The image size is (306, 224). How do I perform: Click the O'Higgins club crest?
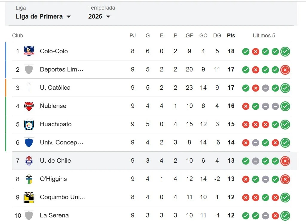click(x=29, y=179)
